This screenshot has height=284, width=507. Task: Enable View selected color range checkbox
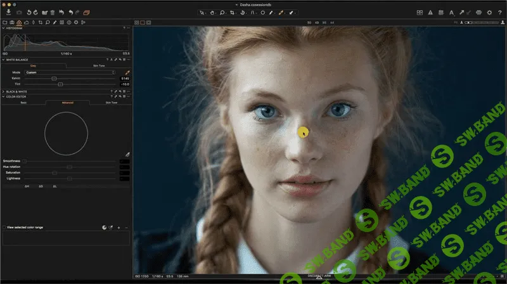[4, 228]
